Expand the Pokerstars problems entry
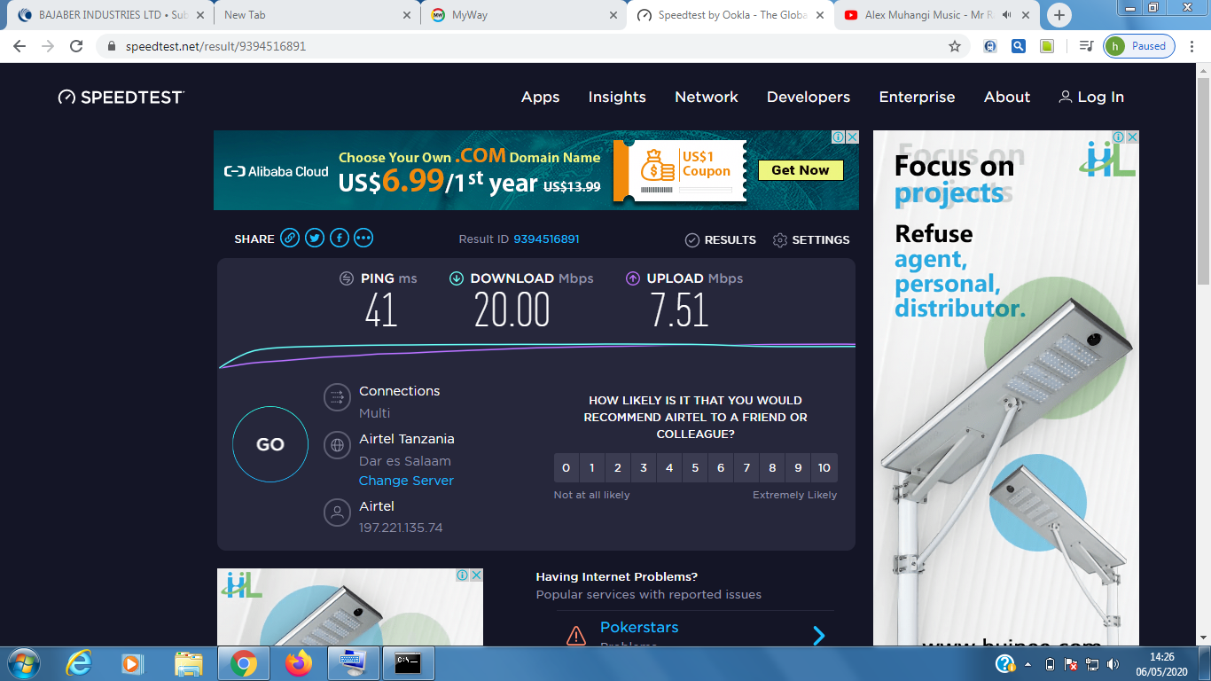This screenshot has width=1211, height=681. [818, 635]
